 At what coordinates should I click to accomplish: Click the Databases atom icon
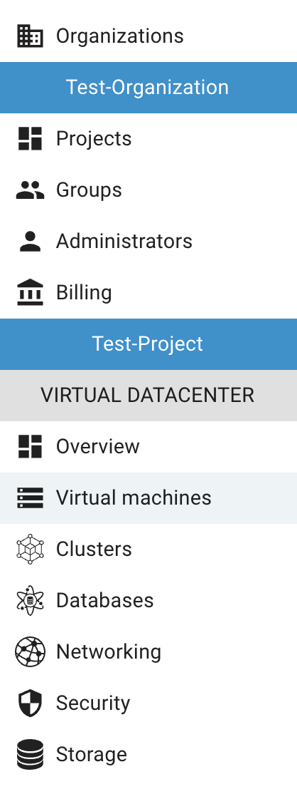tap(30, 600)
